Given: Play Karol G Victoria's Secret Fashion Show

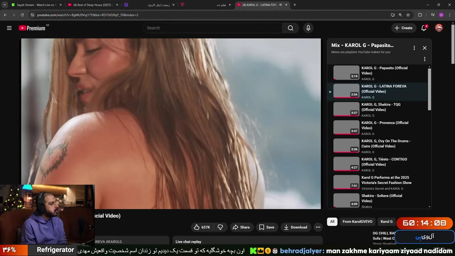Looking at the screenshot, I should pyautogui.click(x=378, y=183).
